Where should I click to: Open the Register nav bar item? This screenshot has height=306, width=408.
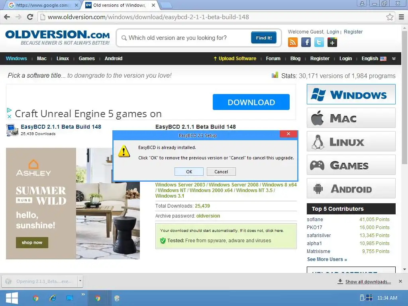click(320, 59)
